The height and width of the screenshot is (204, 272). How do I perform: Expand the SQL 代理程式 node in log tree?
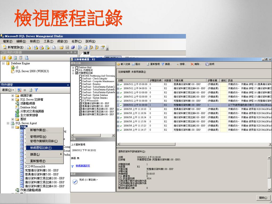pyautogui.click(x=73, y=71)
